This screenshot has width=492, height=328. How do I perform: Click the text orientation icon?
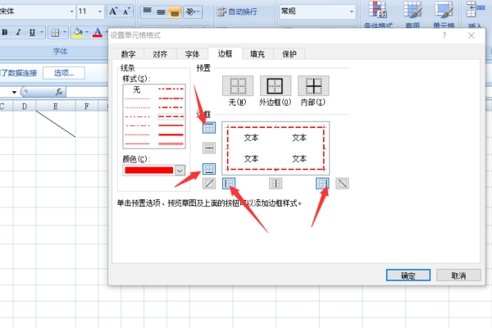(x=190, y=11)
